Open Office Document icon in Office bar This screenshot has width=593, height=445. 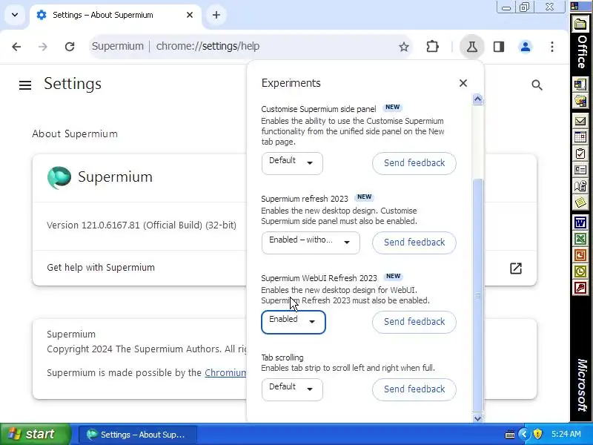click(x=580, y=101)
